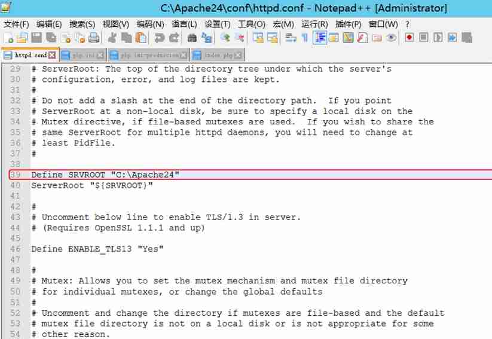492x339 pixels.
Task: Open the 宏(M) menu
Action: coord(283,24)
